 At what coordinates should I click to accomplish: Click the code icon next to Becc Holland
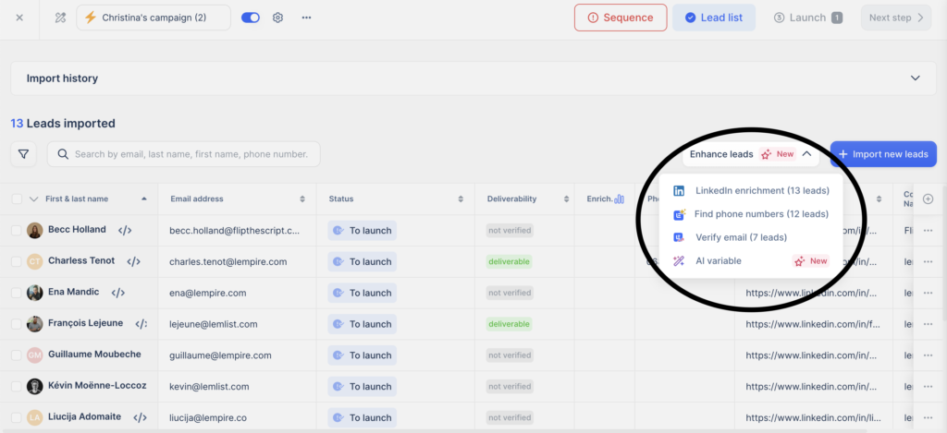[125, 230]
